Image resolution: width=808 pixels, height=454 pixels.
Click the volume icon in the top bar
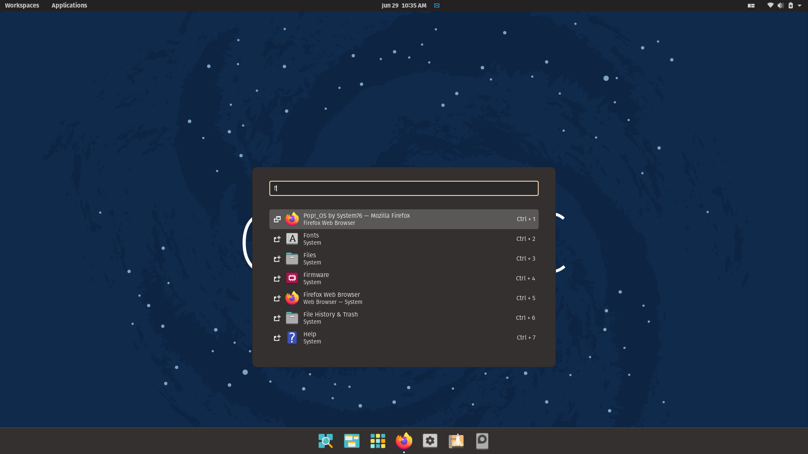pos(780,5)
